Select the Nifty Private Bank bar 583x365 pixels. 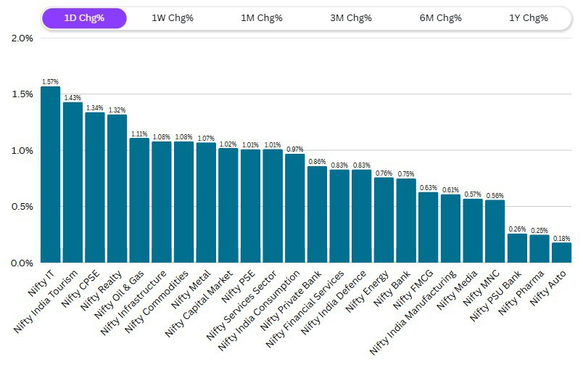pyautogui.click(x=317, y=214)
